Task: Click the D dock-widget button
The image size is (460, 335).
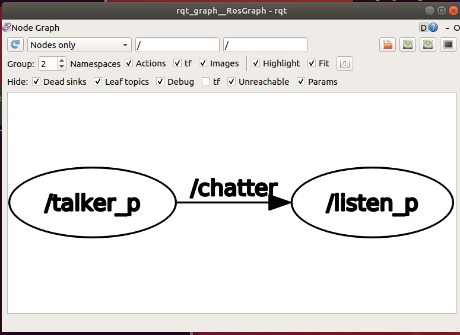Action: coord(423,28)
